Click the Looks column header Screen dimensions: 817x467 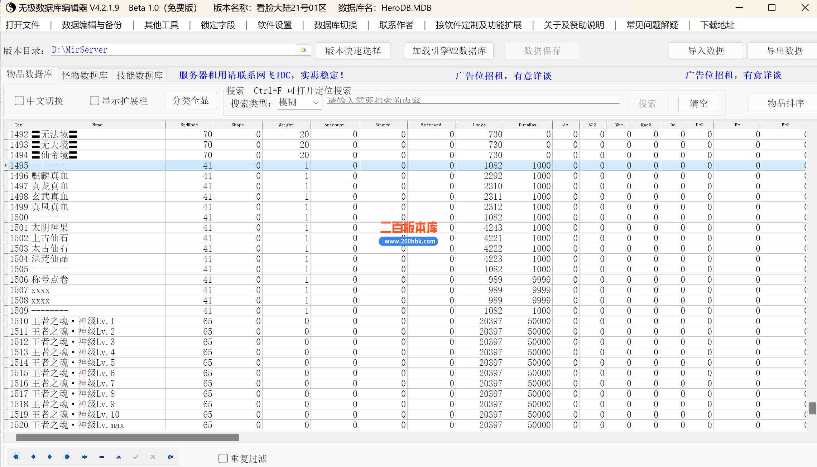[x=480, y=125]
